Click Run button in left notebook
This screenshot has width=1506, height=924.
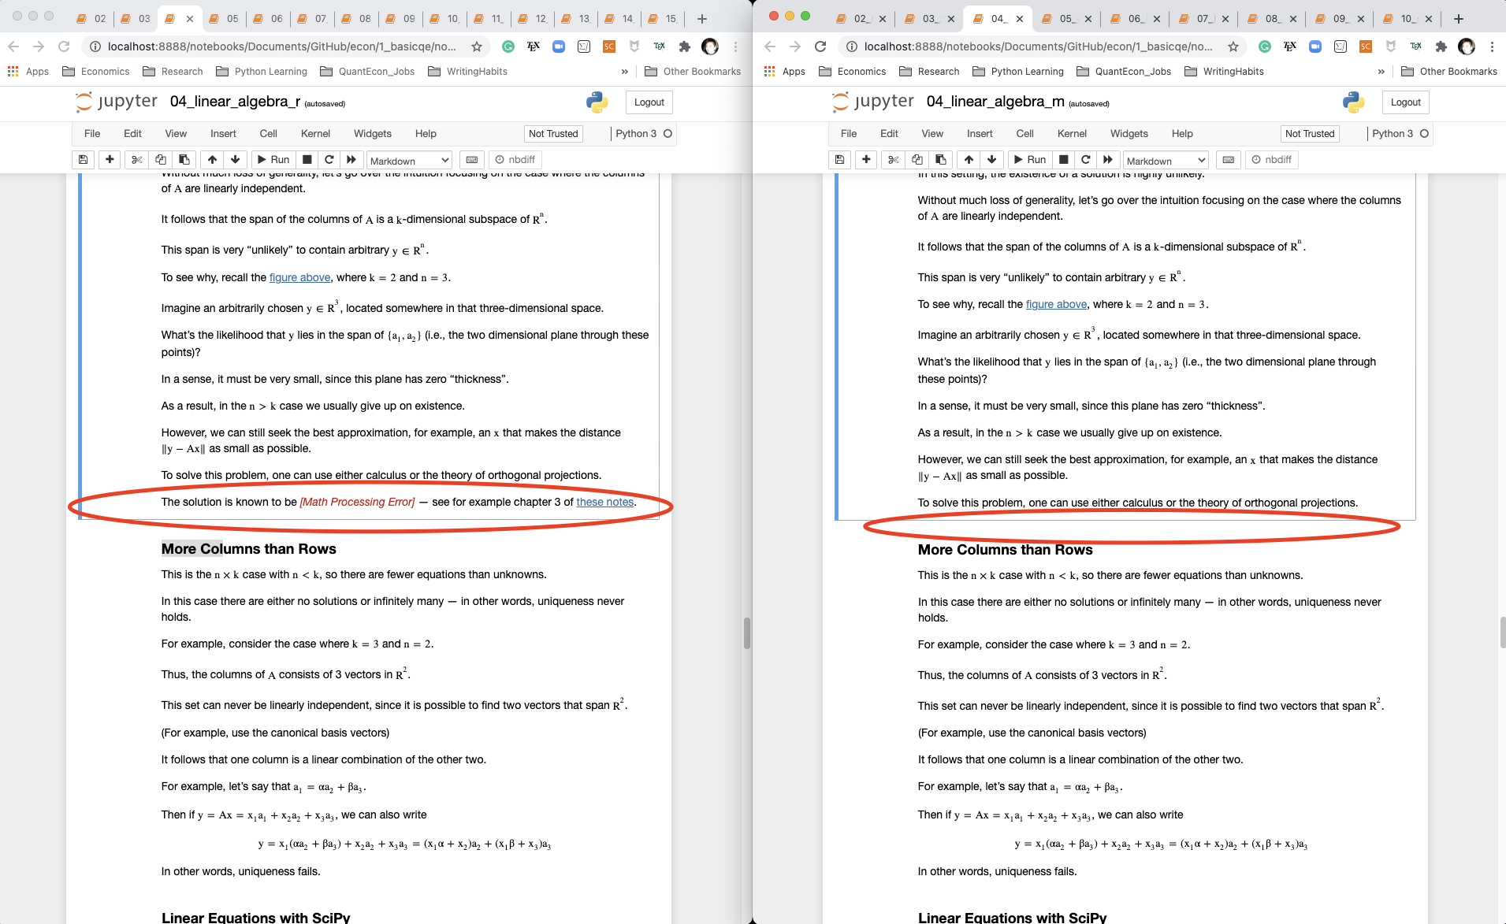(273, 160)
